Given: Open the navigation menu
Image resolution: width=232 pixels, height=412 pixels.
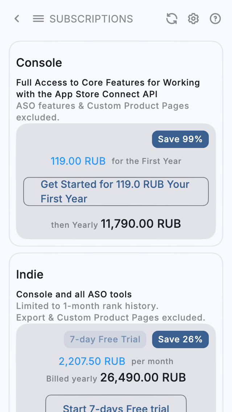Looking at the screenshot, I should (38, 19).
